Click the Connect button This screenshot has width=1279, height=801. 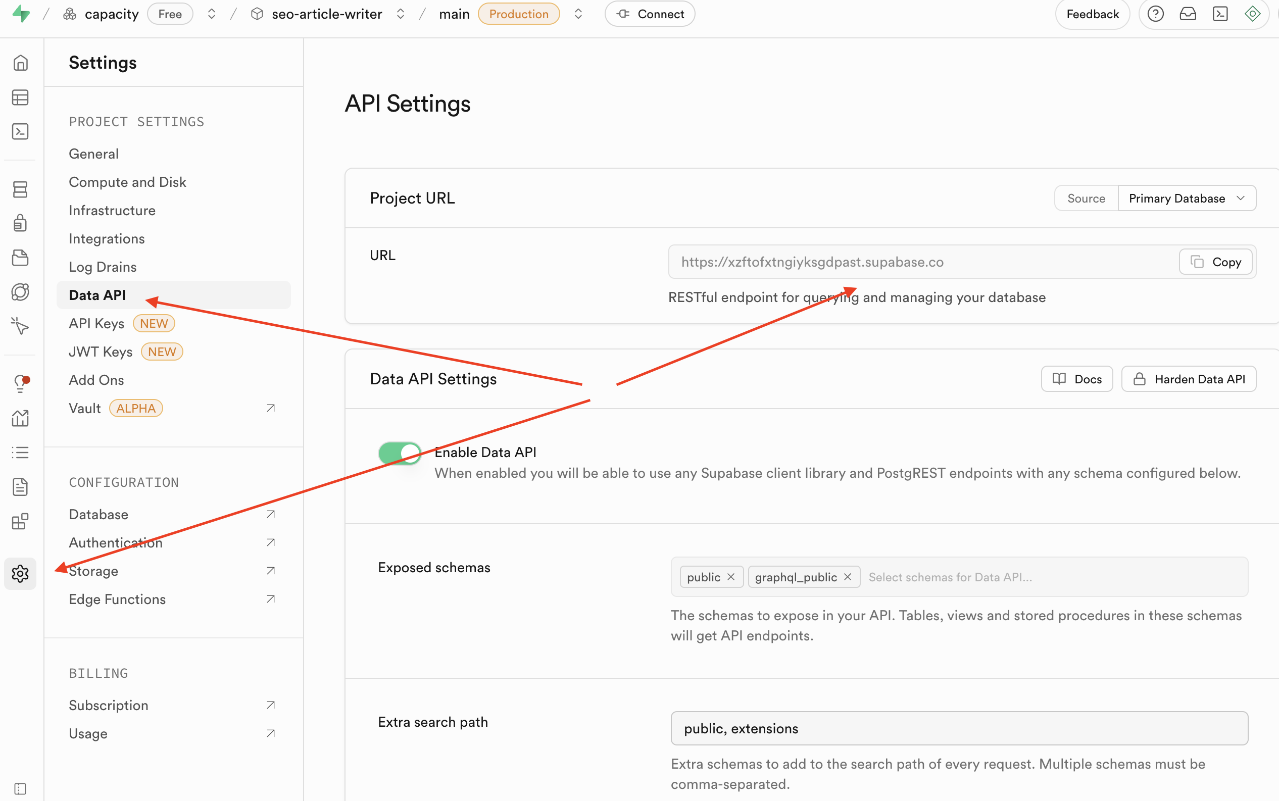click(650, 14)
